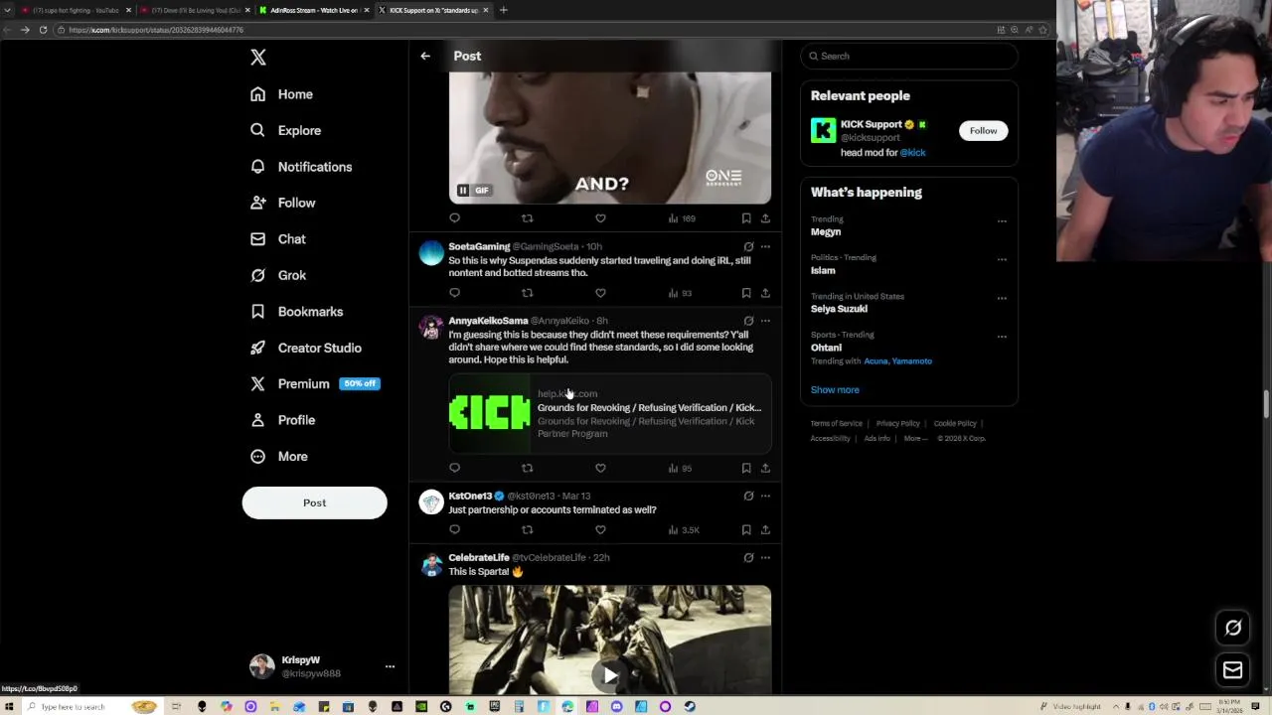1272x715 pixels.
Task: Follow KICK Support account
Action: tap(983, 131)
